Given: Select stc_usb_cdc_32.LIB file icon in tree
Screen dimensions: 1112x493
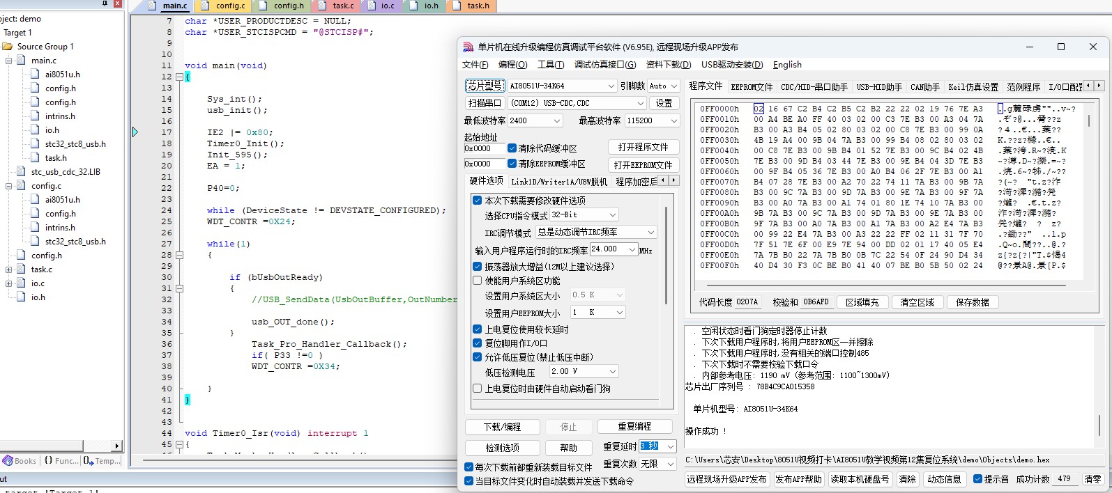Looking at the screenshot, I should pyautogui.click(x=22, y=172).
